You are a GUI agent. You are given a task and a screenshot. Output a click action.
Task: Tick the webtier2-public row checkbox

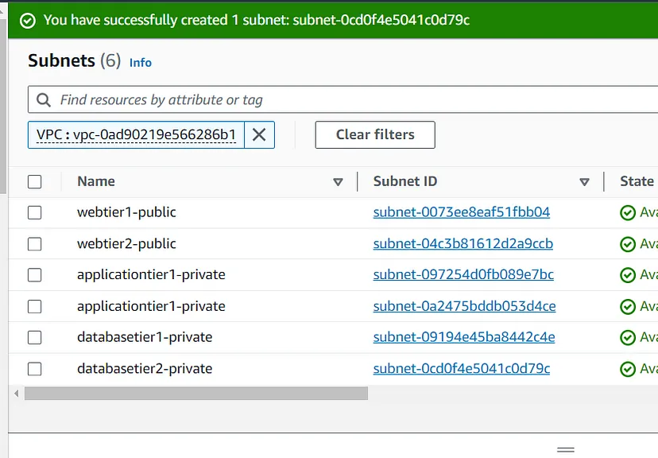(34, 244)
